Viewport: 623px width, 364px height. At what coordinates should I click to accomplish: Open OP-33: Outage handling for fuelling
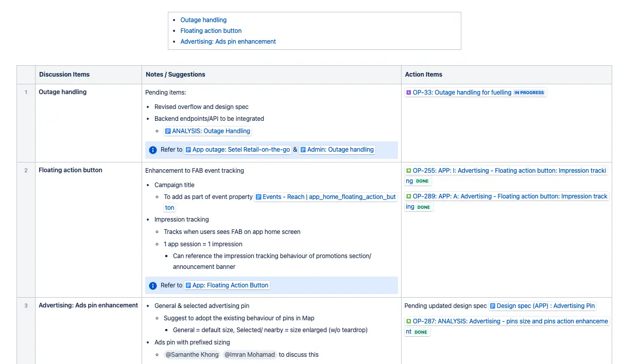[462, 93]
